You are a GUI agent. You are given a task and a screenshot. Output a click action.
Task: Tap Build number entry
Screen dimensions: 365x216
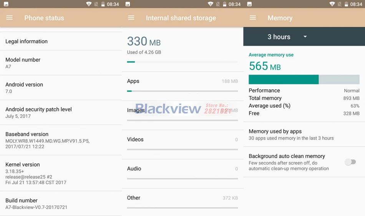coord(61,204)
